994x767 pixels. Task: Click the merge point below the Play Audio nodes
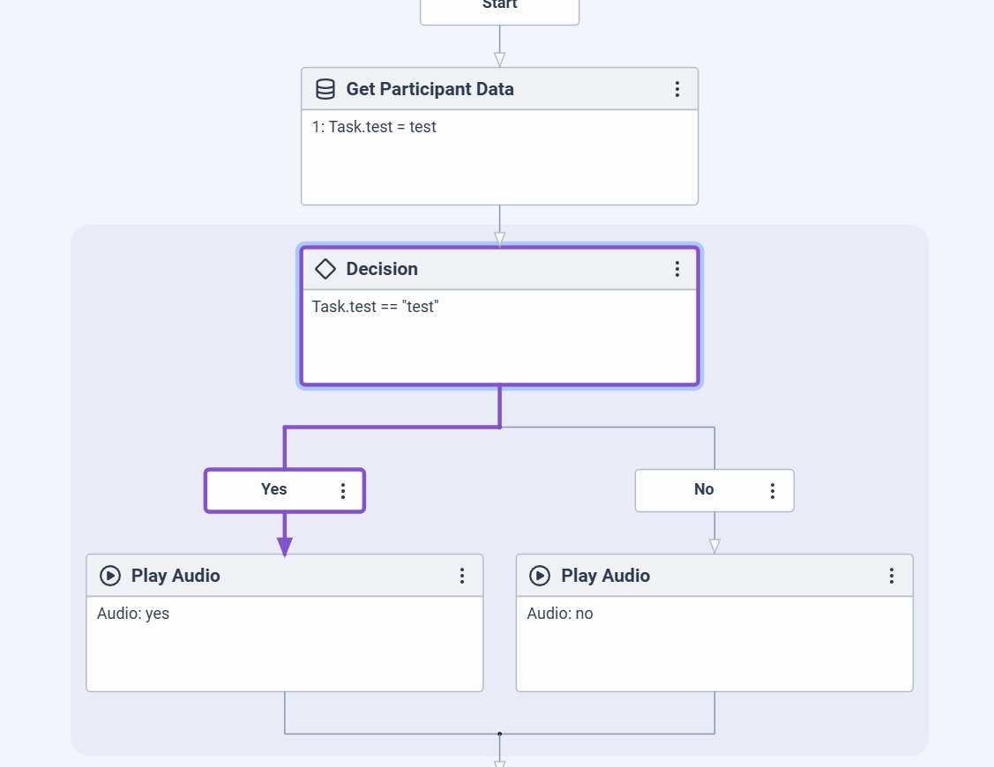pos(499,734)
